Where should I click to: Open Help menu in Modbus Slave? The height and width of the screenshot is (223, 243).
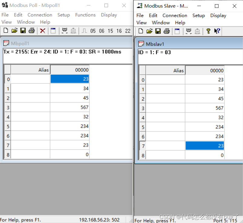coord(180,23)
